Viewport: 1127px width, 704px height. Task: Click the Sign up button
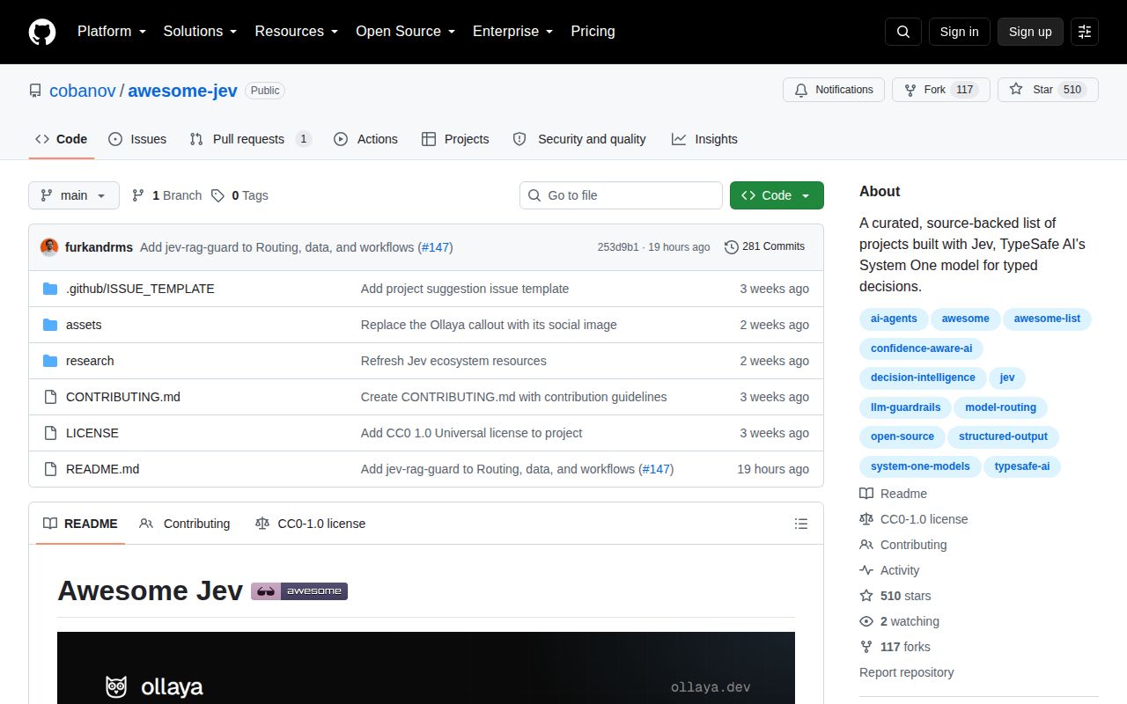[x=1030, y=32]
